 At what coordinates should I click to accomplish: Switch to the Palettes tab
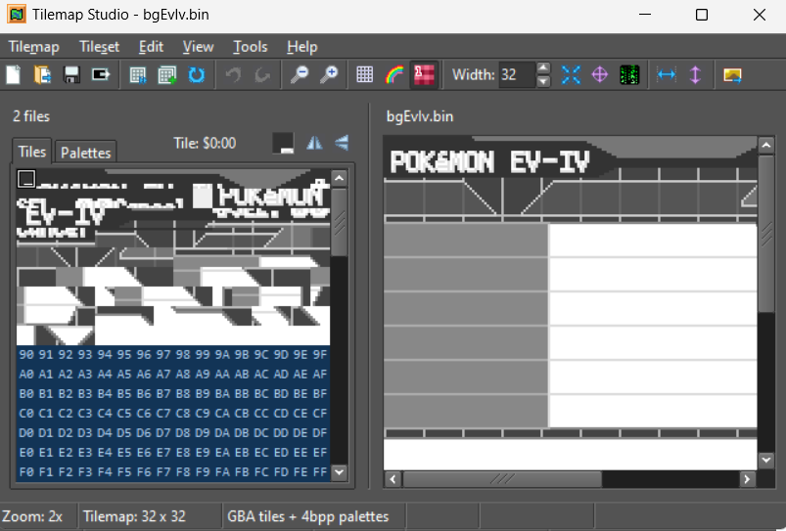[x=86, y=152]
